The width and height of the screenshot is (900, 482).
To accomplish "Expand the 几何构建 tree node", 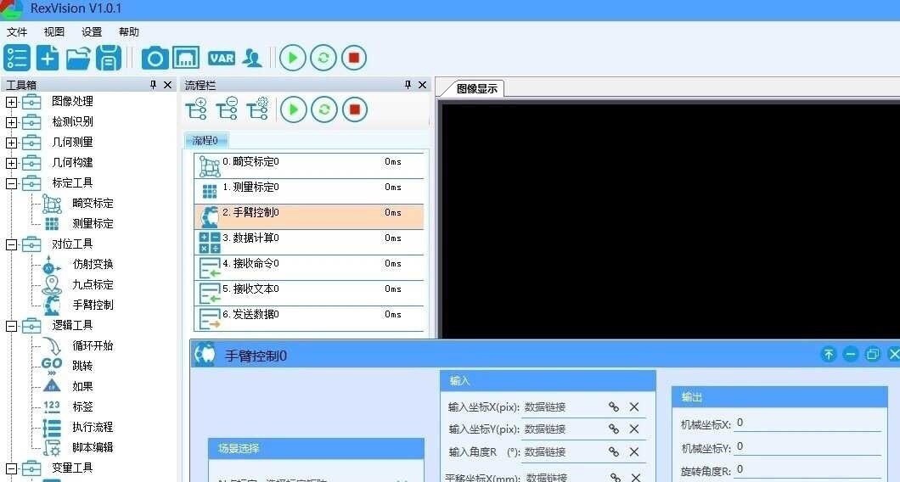I will click(x=12, y=163).
